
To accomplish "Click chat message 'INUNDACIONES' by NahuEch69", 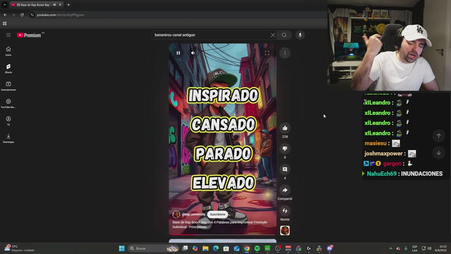I will point(422,174).
